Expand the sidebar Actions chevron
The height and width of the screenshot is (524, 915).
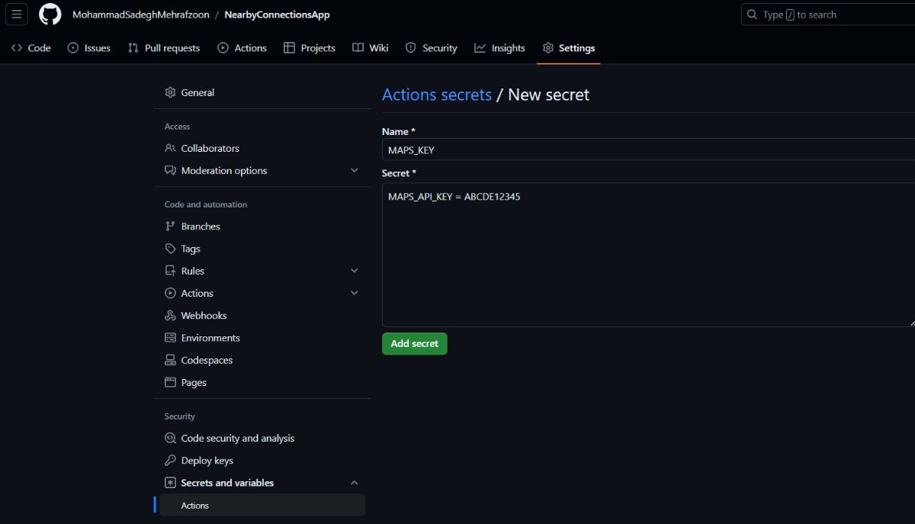point(354,293)
